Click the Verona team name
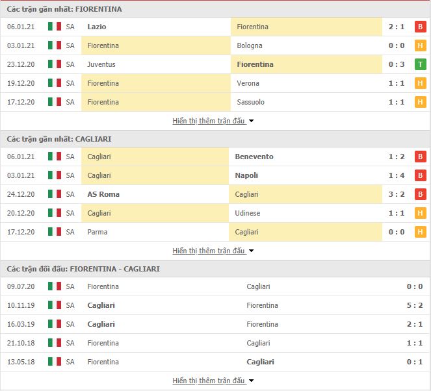The height and width of the screenshot is (391, 431). [248, 83]
